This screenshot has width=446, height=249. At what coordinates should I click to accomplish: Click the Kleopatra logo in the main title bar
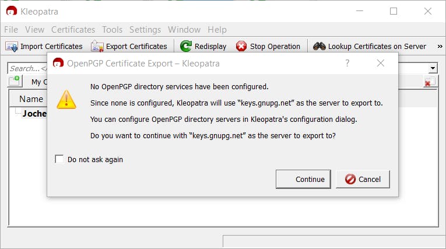tap(12, 12)
